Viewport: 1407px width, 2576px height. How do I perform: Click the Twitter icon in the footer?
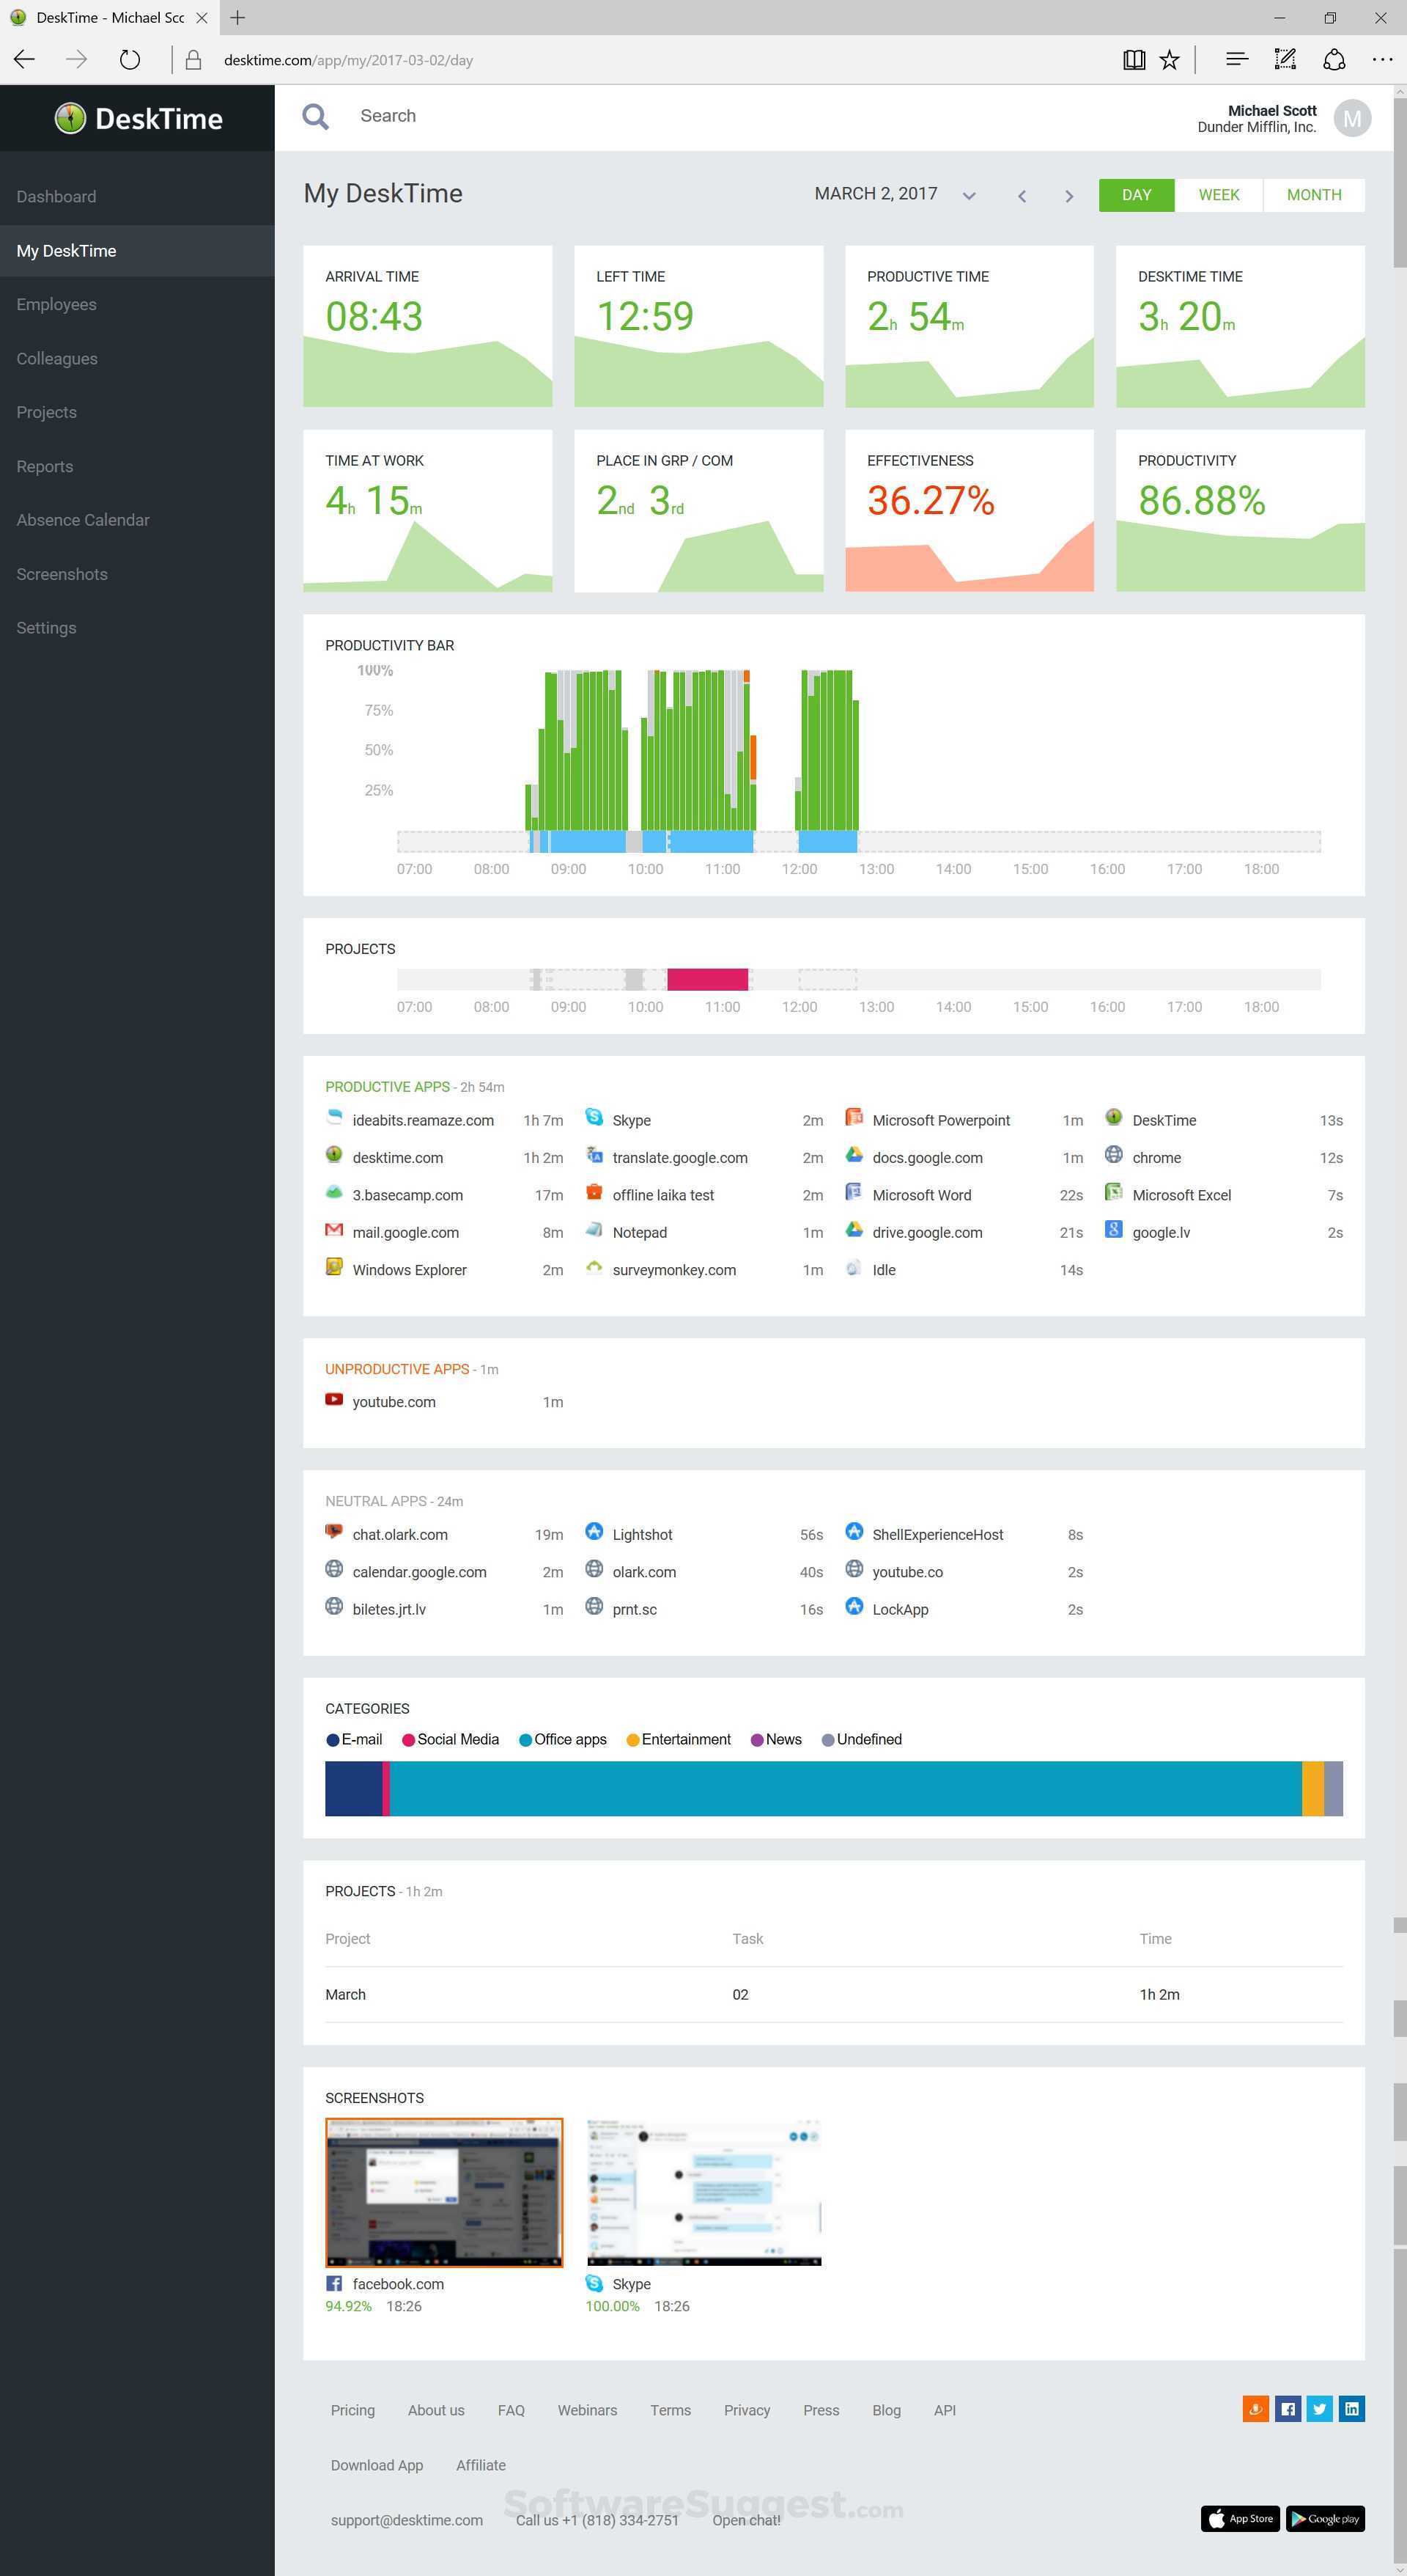click(1319, 2408)
